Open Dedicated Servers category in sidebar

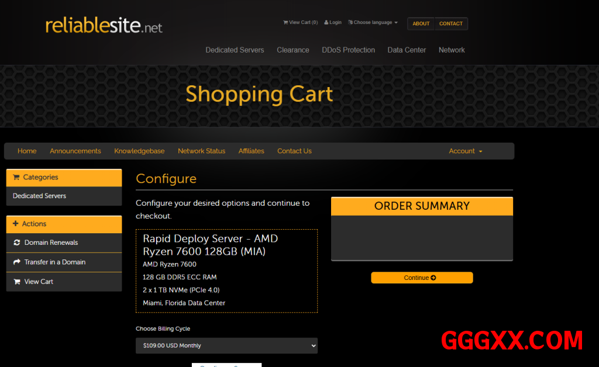pos(39,196)
